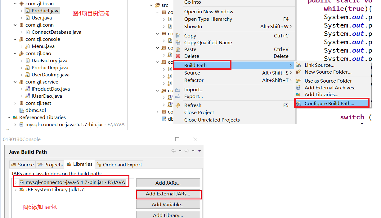This screenshot has height=218, width=381.
Task: Open the Show In submenu
Action: pyautogui.click(x=234, y=27)
